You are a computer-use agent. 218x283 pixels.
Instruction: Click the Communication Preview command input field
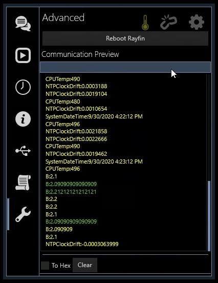125,67
